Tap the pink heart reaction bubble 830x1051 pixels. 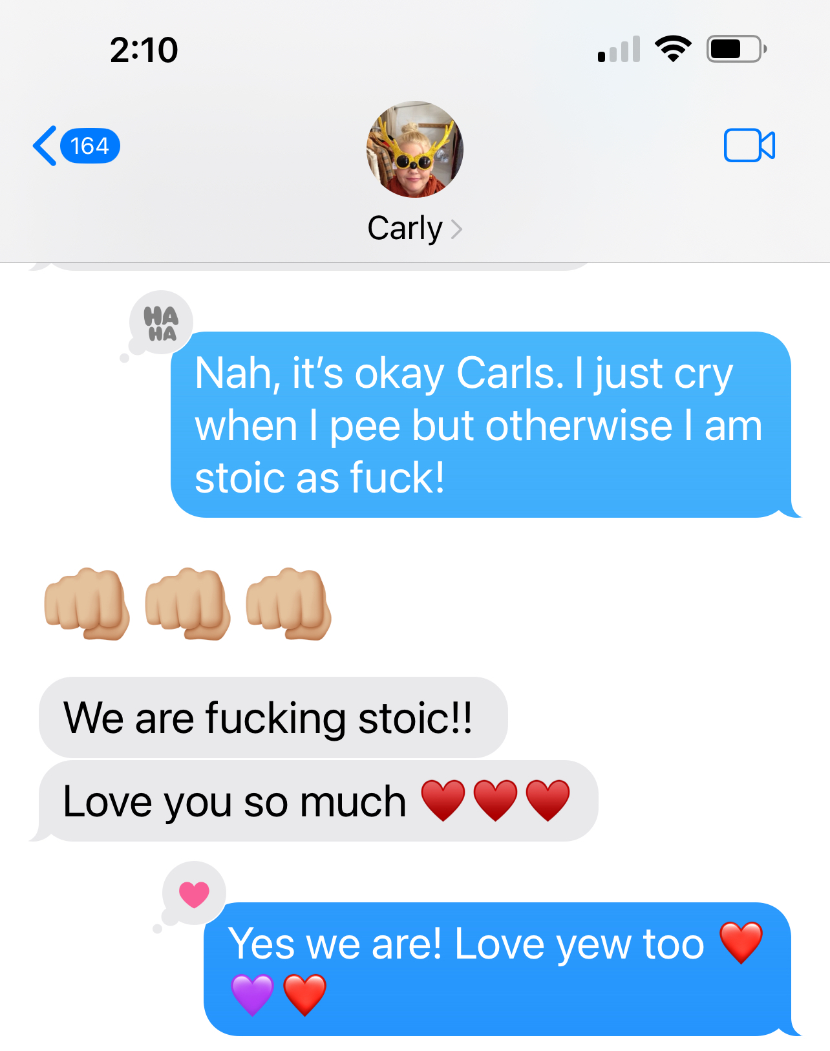pos(193,895)
